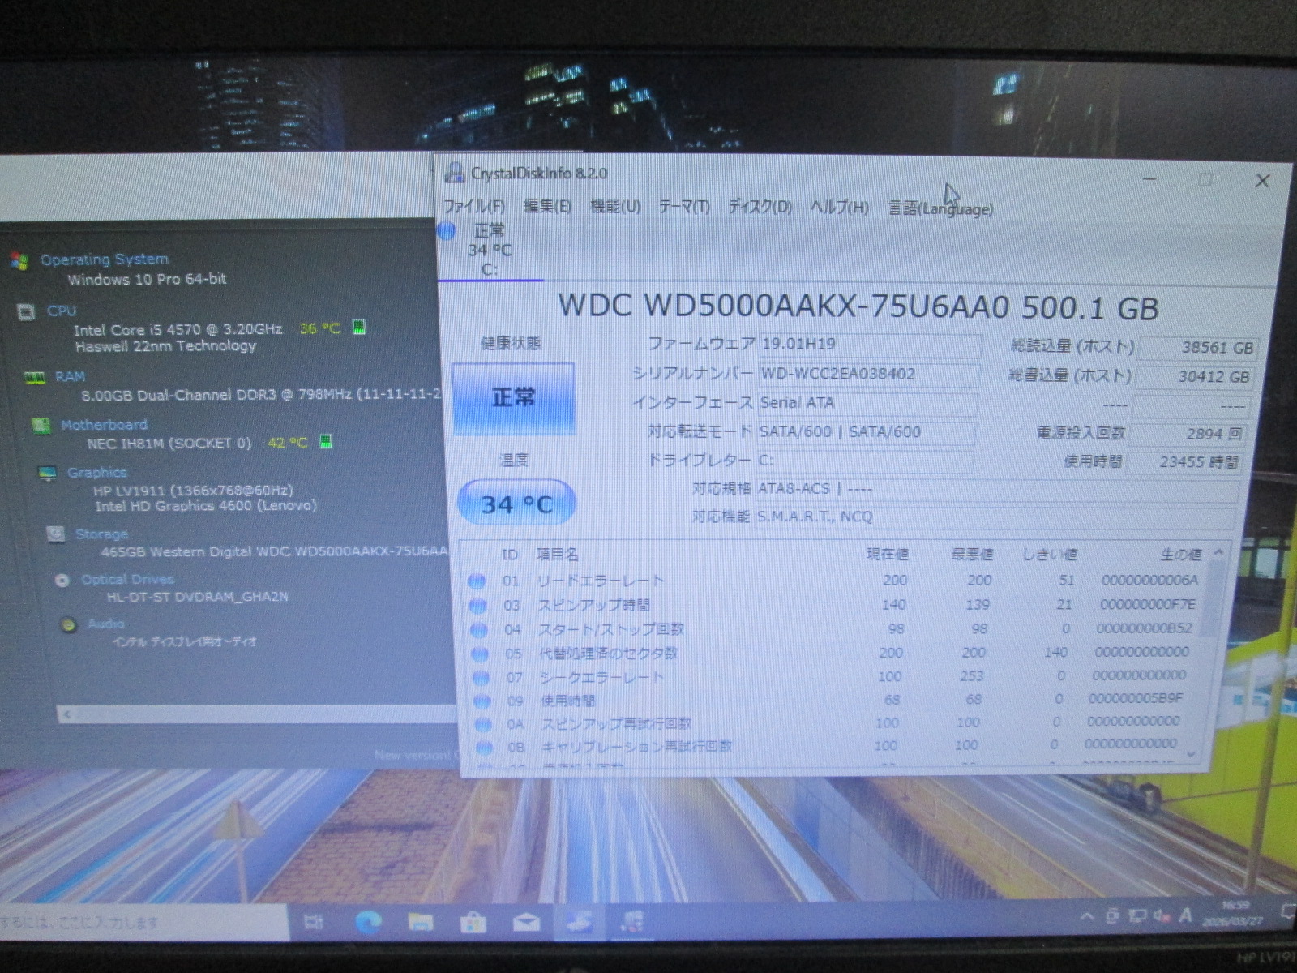Click the 正常 health status button

(x=513, y=398)
